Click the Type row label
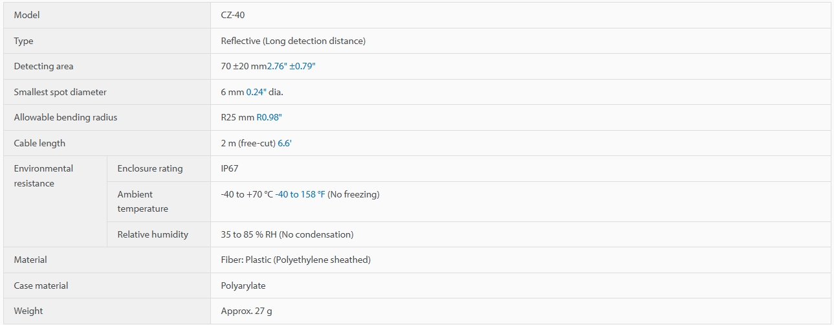Image resolution: width=834 pixels, height=325 pixels. coord(23,41)
